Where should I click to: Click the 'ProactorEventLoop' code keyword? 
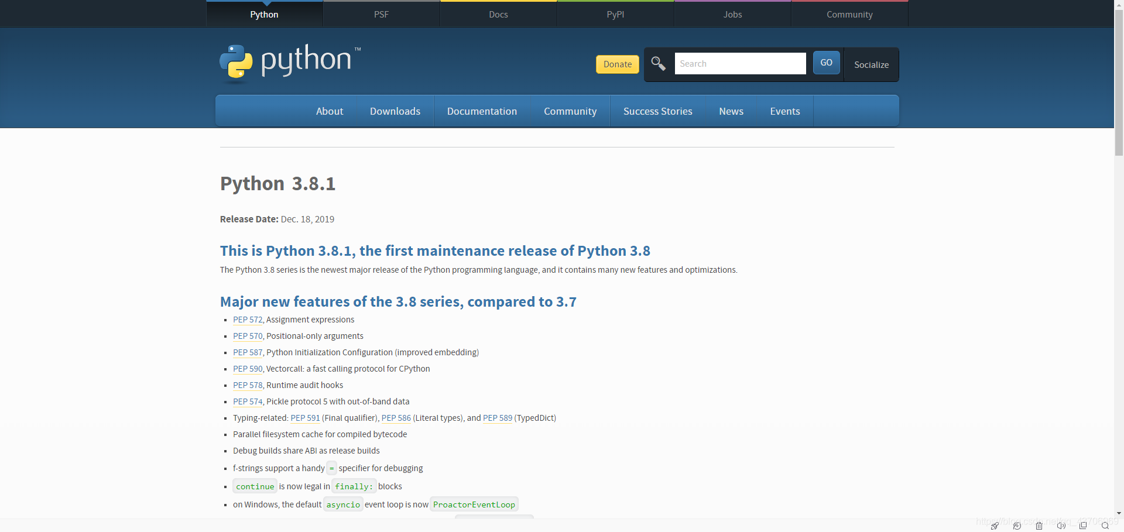pyautogui.click(x=474, y=504)
